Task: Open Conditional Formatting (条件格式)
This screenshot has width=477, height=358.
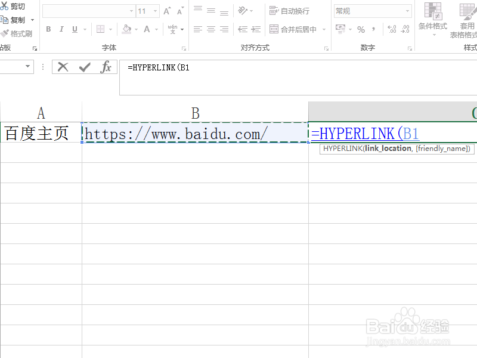Action: coord(433,20)
